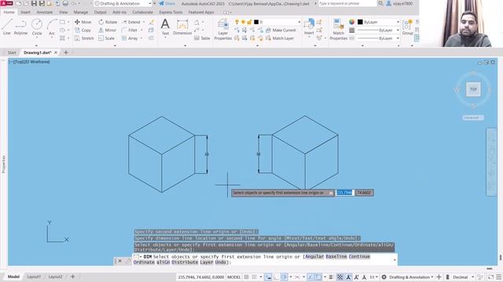Toggle the drawing grid display
This screenshot has height=282, width=503.
coord(246,277)
